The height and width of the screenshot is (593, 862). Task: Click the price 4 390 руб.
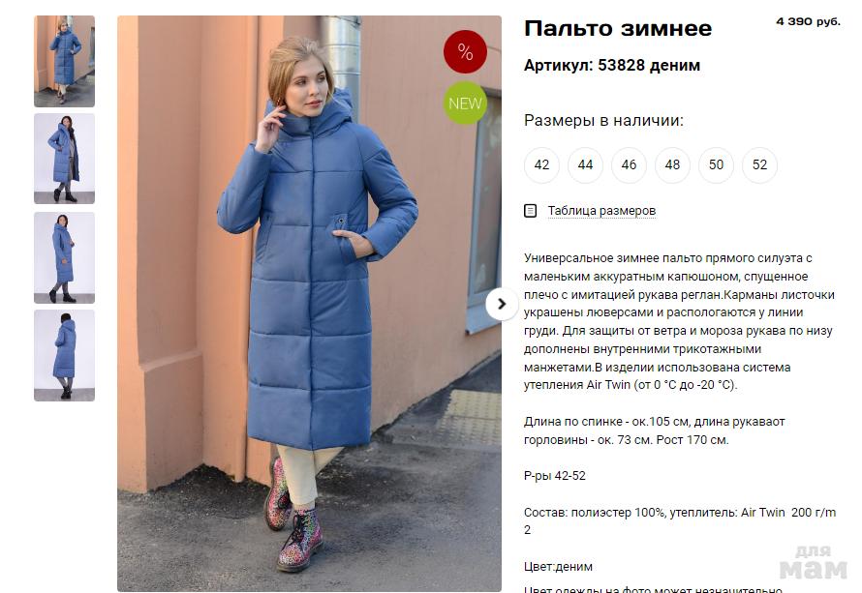coord(808,21)
